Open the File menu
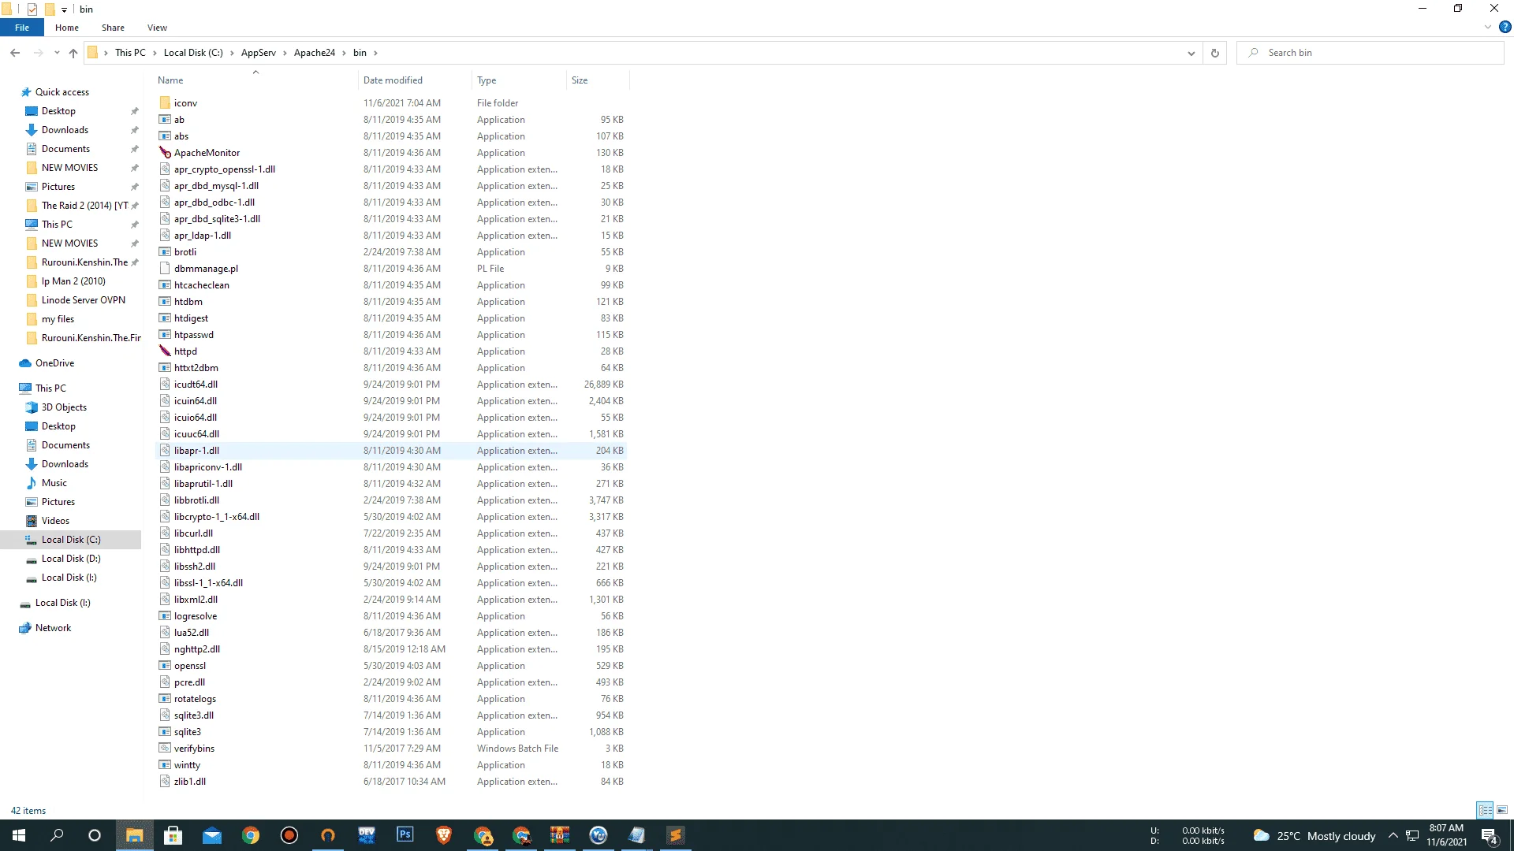The width and height of the screenshot is (1514, 851). (22, 28)
